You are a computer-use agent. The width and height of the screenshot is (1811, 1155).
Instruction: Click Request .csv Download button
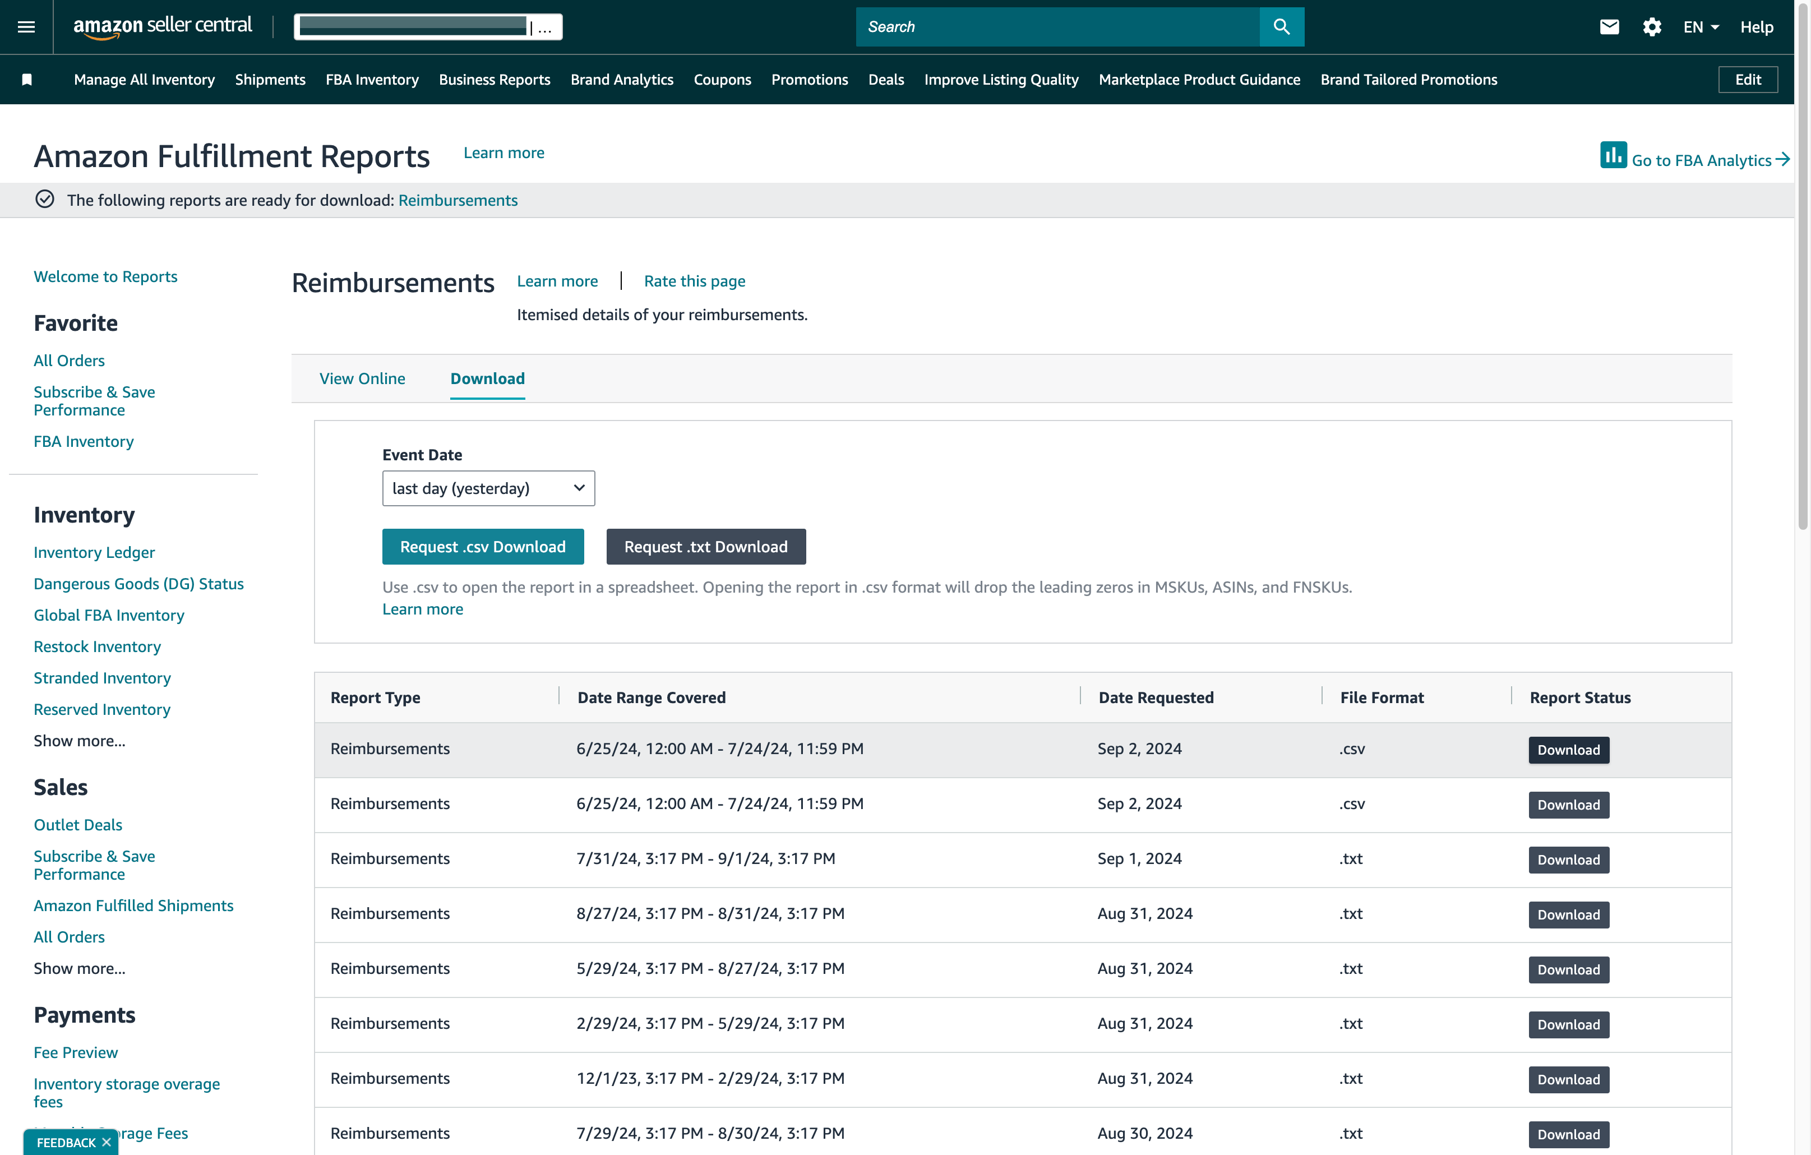(483, 547)
